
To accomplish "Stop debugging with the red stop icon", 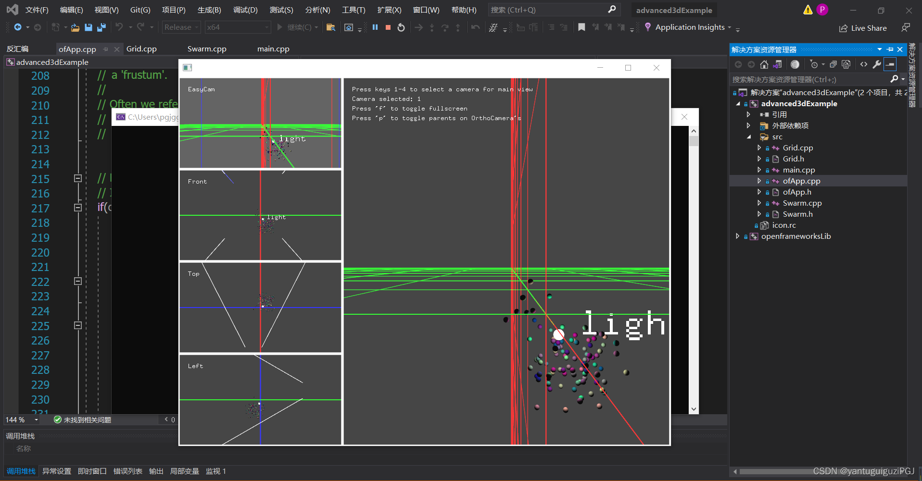I will click(x=388, y=27).
